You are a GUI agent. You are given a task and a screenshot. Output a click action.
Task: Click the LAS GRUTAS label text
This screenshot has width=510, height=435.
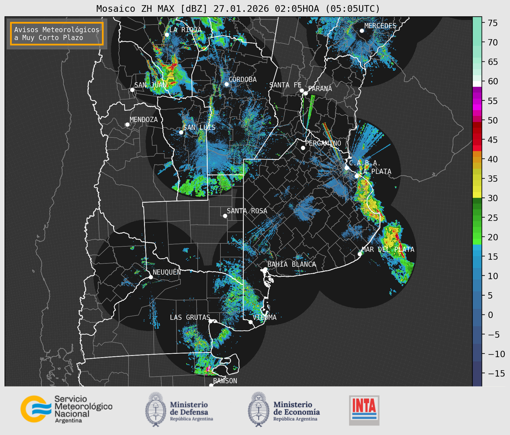pyautogui.click(x=190, y=317)
